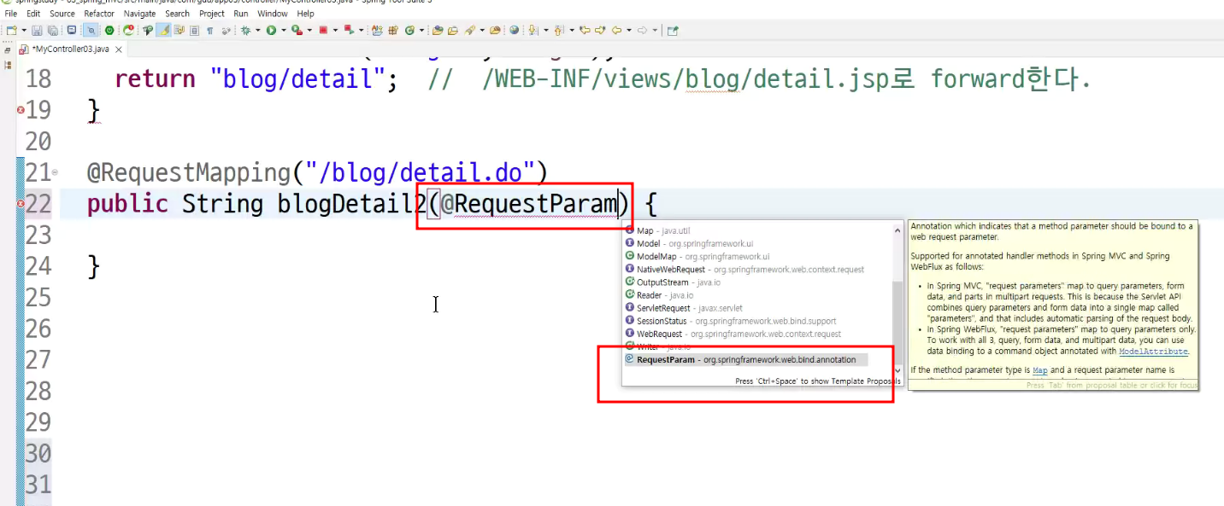Navigate Back with yellow left arrow

click(x=616, y=30)
